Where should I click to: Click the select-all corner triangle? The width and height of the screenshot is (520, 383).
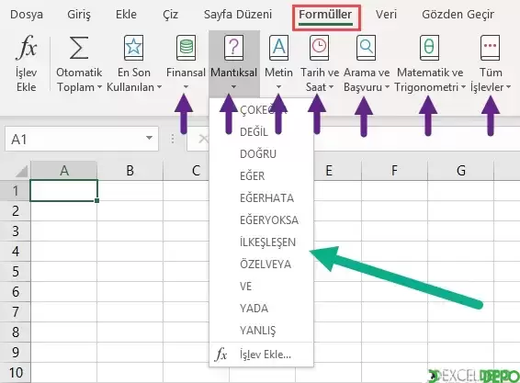pos(21,171)
